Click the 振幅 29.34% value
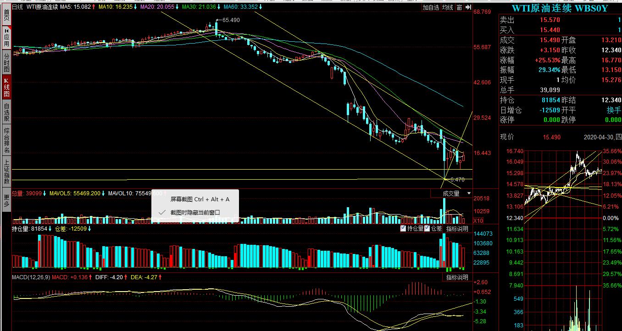 [549, 70]
